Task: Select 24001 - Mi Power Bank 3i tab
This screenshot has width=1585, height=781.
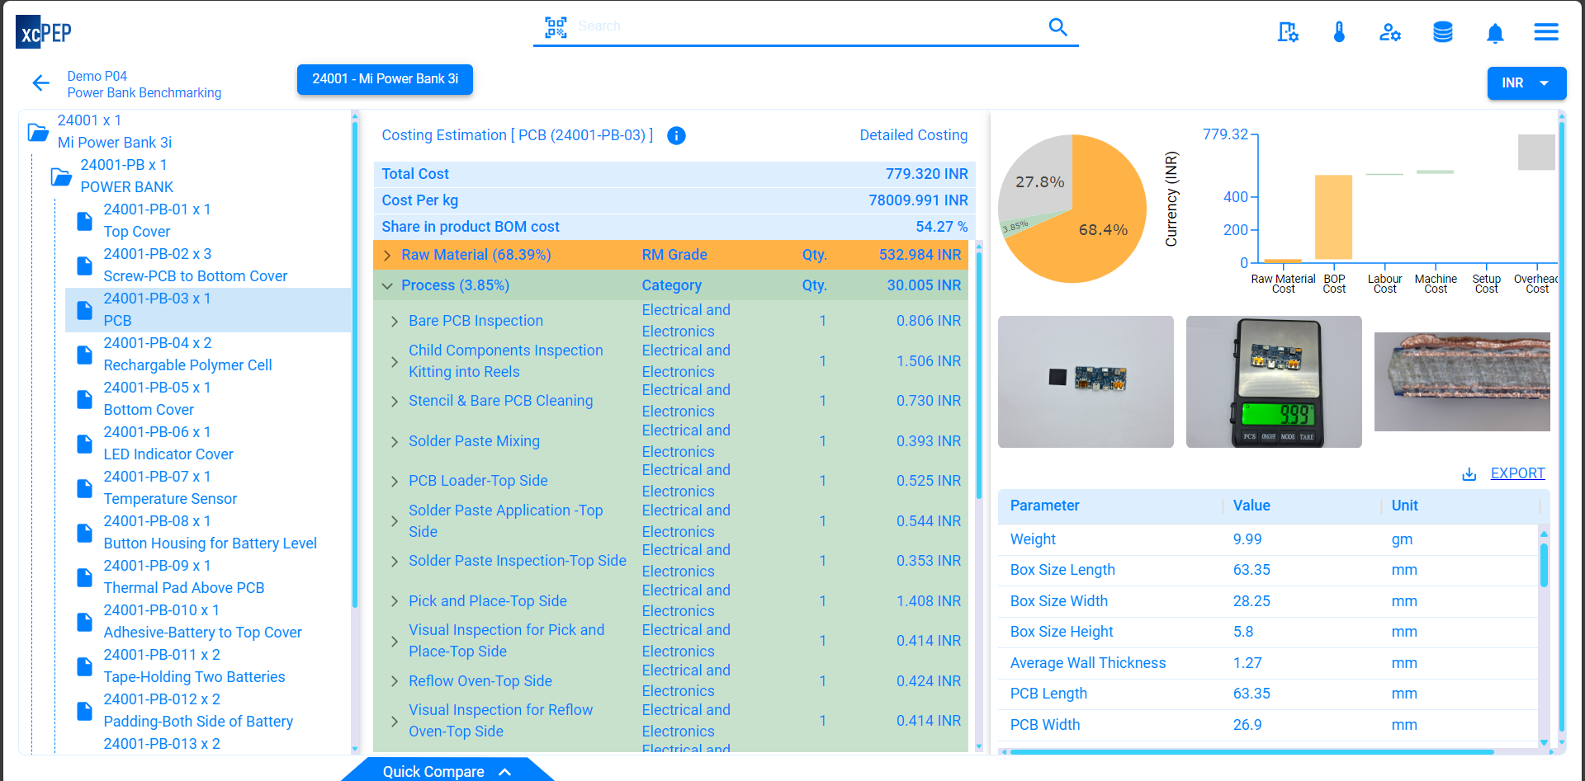Action: 385,79
